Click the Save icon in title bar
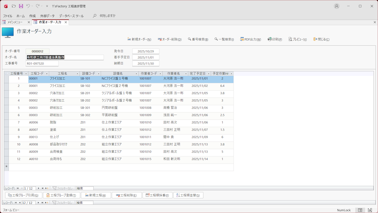 21,6
